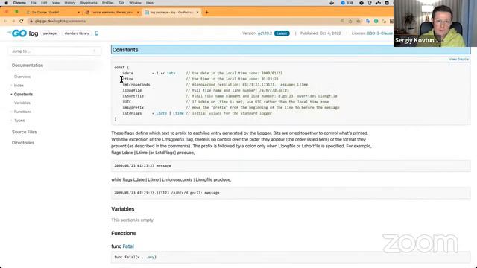
Task: Expand the Index sidebar item
Action: click(19, 86)
